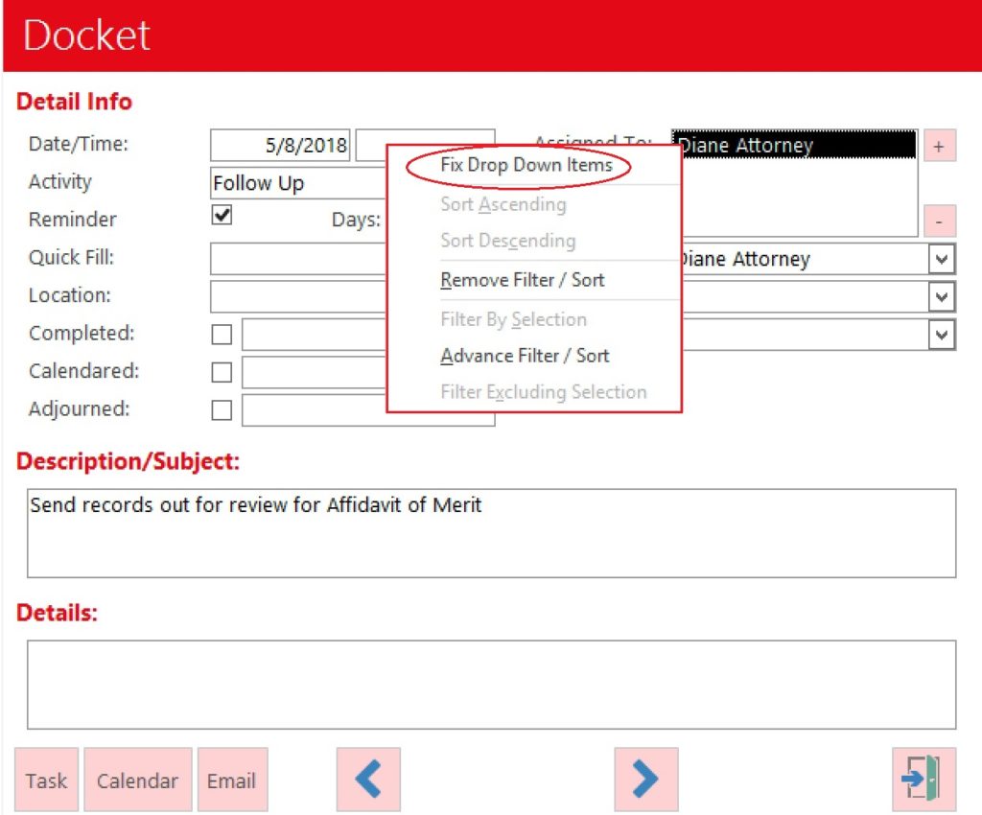Click the Completed date field beside its checkbox
Image resolution: width=982 pixels, height=815 pixels.
click(x=315, y=335)
